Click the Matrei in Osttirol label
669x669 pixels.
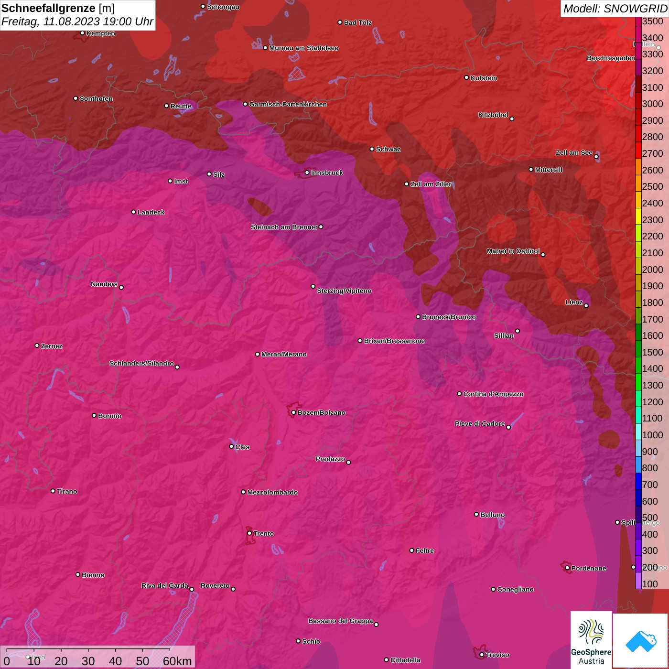513,251
